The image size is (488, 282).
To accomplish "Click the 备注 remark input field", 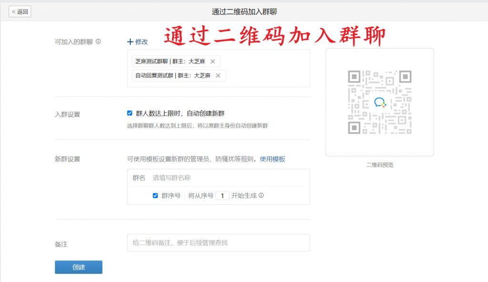I will 218,242.
